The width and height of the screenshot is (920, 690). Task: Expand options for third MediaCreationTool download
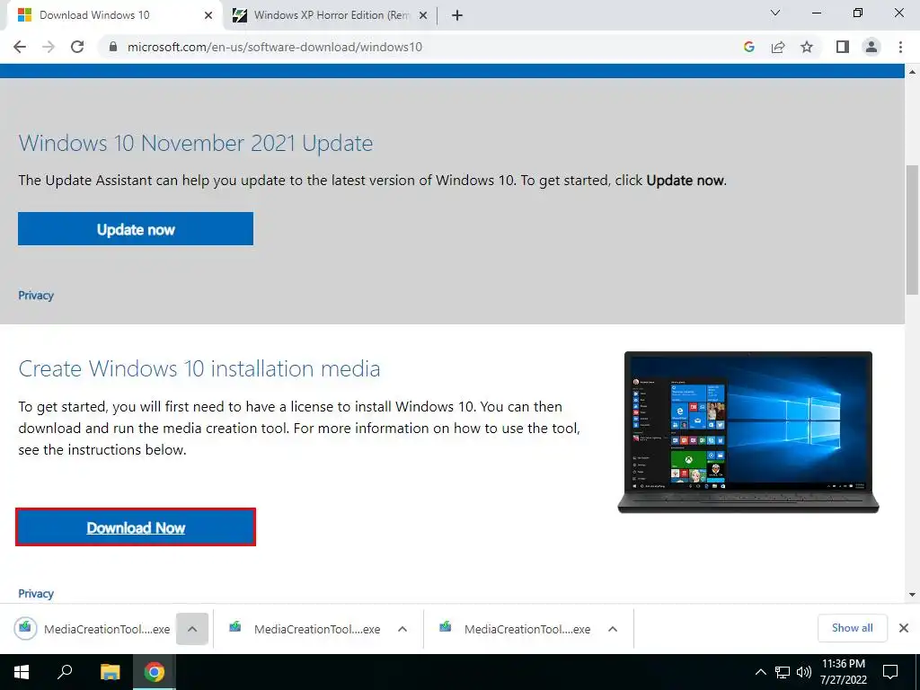613,629
